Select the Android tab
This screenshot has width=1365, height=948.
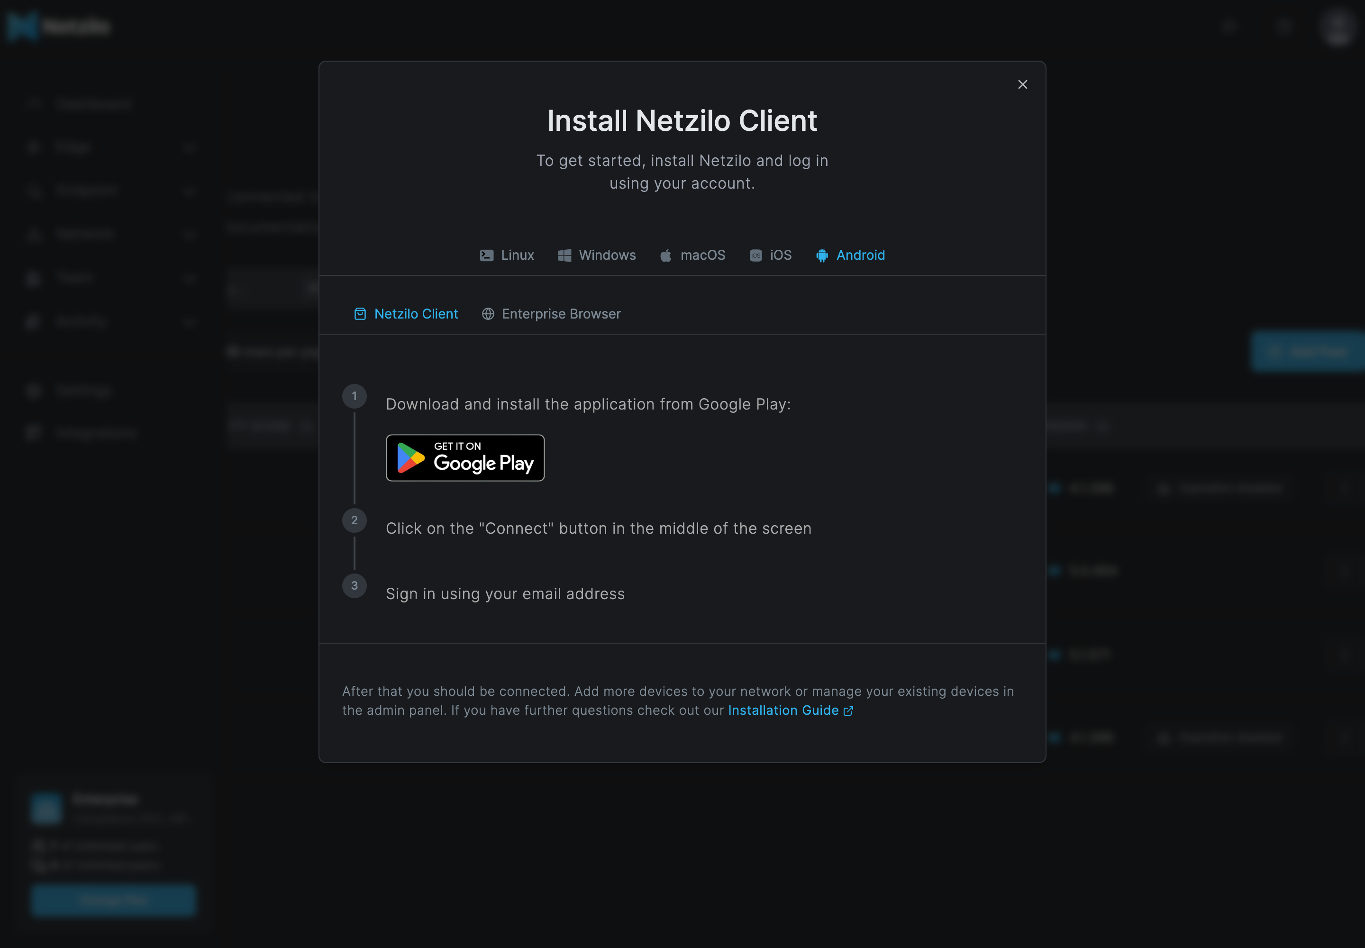(850, 255)
